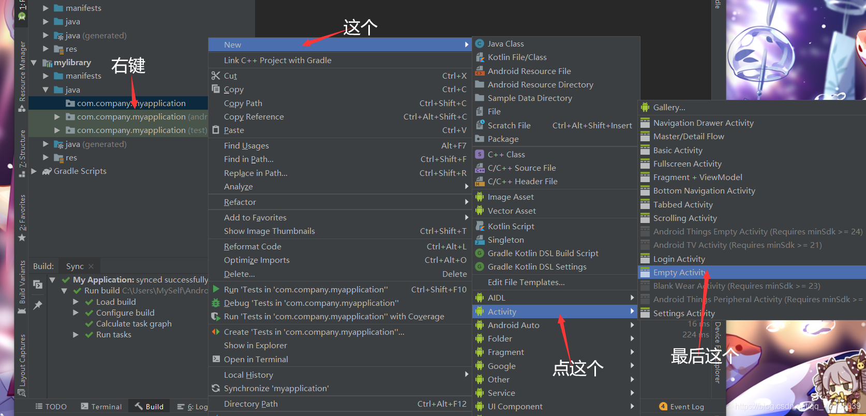This screenshot has height=416, width=866.
Task: Expand the Run tasks step
Action: 76,335
